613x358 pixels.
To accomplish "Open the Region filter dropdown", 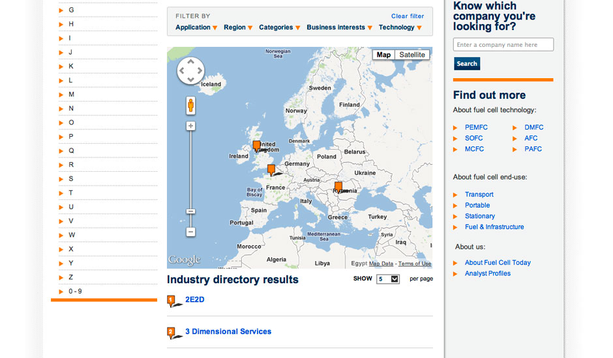I will (x=238, y=27).
